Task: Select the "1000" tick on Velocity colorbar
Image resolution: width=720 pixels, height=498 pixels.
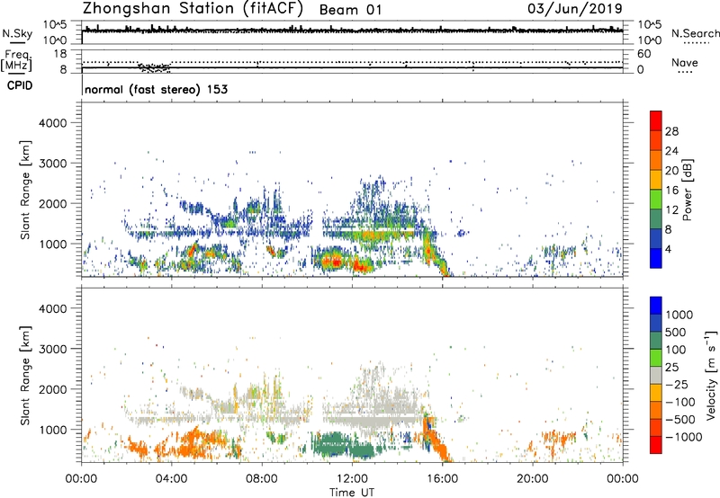Action: pyautogui.click(x=679, y=315)
